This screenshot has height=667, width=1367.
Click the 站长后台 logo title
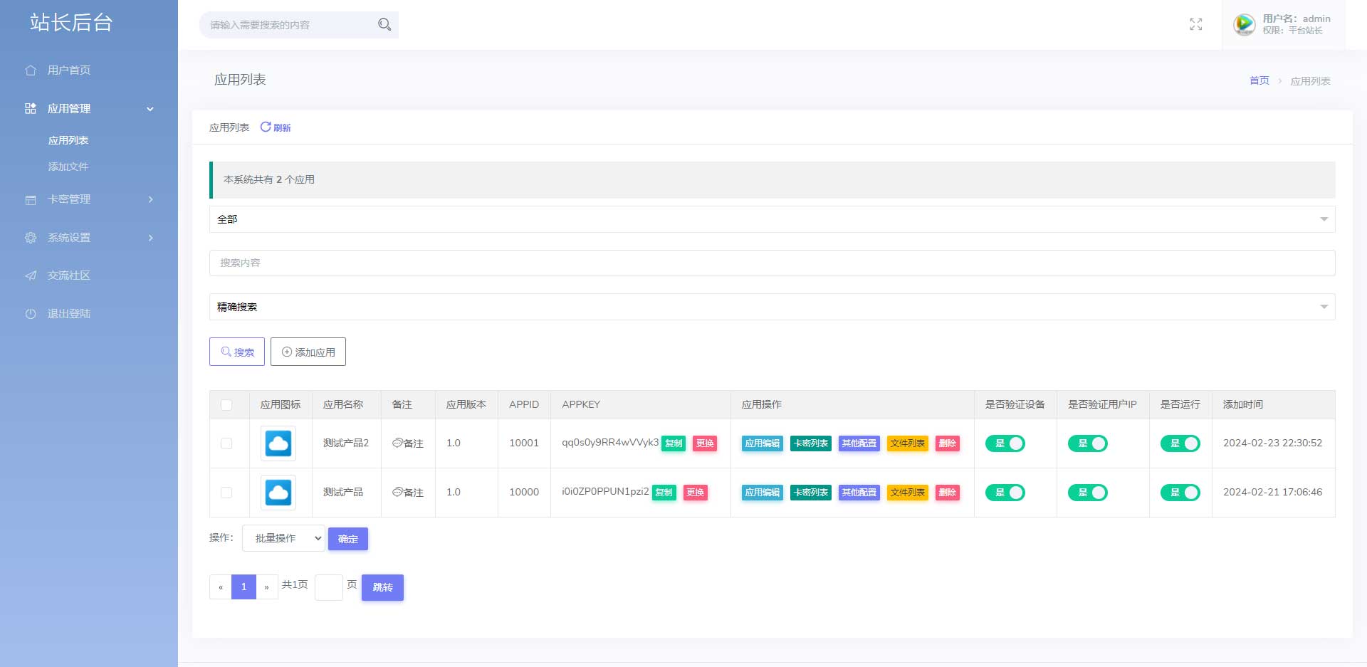[71, 23]
